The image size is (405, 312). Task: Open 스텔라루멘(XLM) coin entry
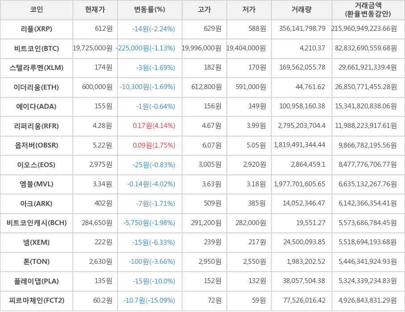(37, 68)
